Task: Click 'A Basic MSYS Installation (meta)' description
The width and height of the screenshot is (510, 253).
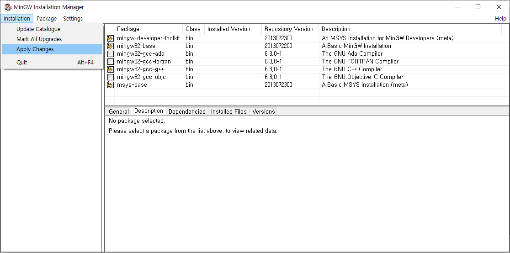Action: (365, 85)
